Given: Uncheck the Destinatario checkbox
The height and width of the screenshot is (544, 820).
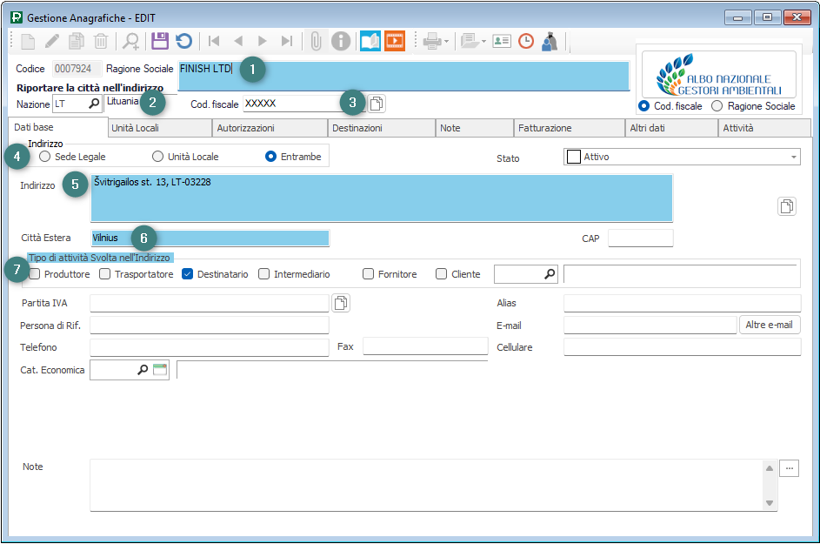Looking at the screenshot, I should pyautogui.click(x=187, y=274).
